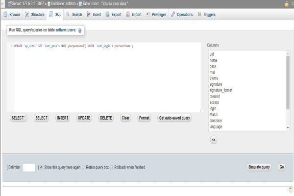Viewport: 294px width, 196px height.
Task: Select the timezone column
Action: [x=247, y=121]
